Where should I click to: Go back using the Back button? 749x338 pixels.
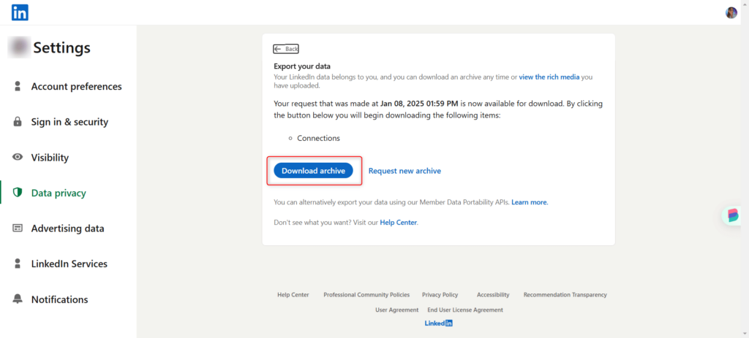[x=286, y=49]
